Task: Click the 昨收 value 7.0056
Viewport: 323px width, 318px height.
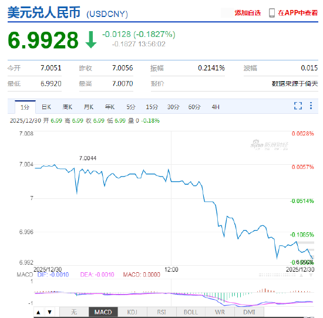Action: [123, 68]
